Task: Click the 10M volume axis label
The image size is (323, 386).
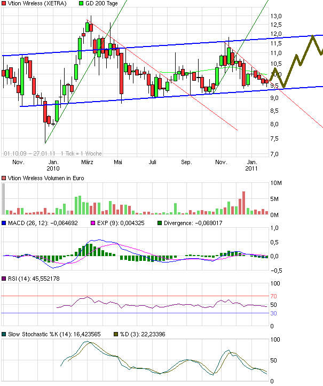Action: pos(276,183)
